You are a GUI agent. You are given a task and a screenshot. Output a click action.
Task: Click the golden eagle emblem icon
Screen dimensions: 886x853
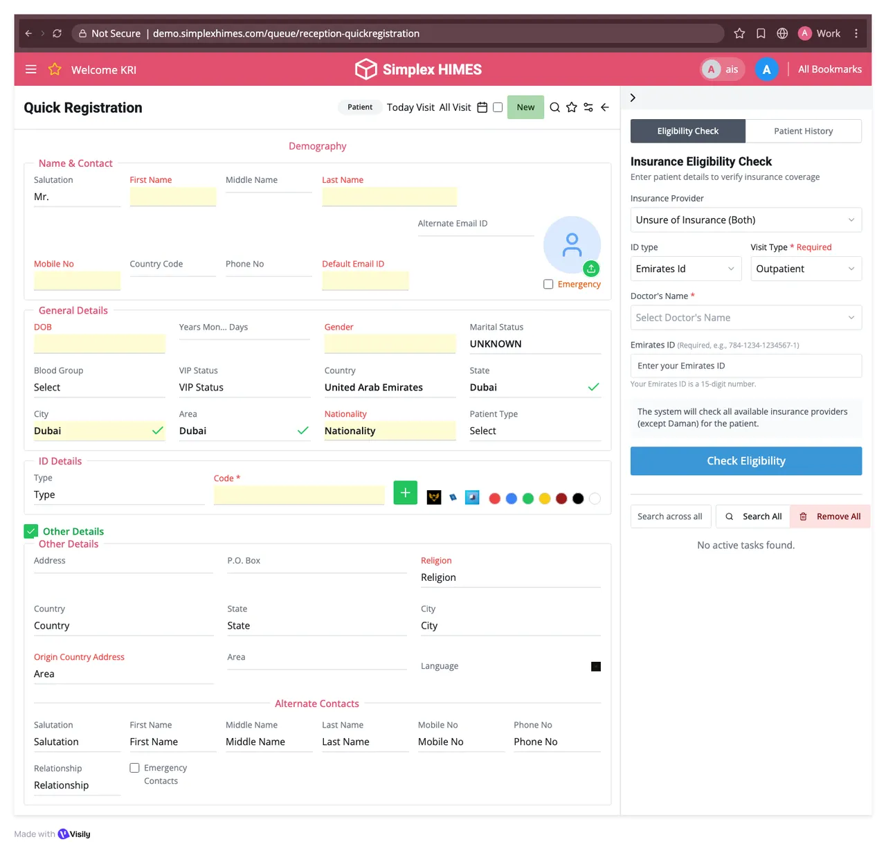point(434,497)
